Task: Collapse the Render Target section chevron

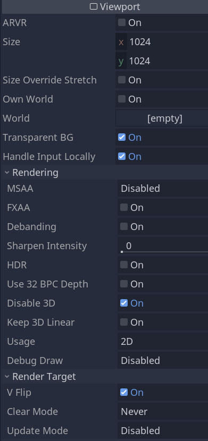Action: [7, 376]
